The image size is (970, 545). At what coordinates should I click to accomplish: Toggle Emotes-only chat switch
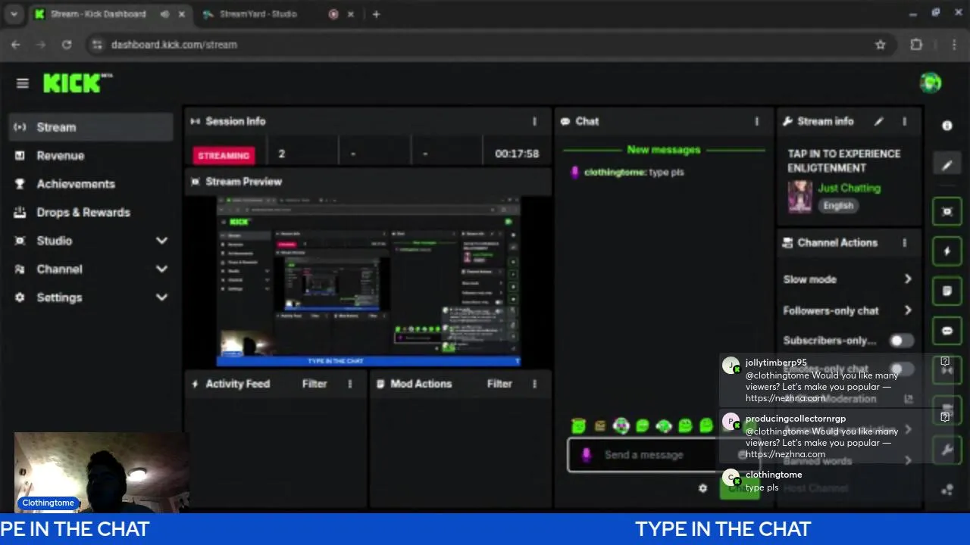(x=901, y=369)
